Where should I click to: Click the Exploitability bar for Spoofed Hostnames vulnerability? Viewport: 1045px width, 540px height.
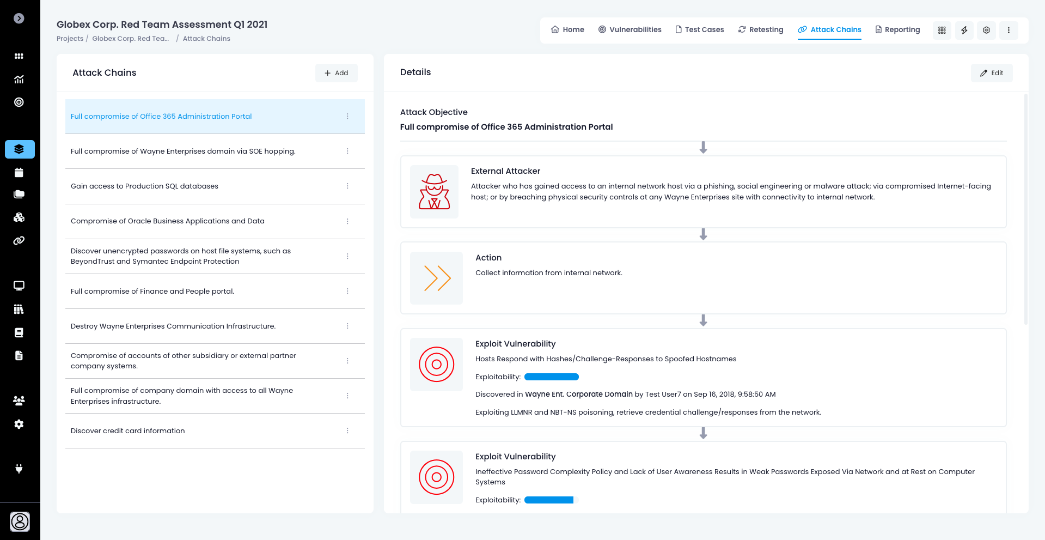tap(551, 377)
